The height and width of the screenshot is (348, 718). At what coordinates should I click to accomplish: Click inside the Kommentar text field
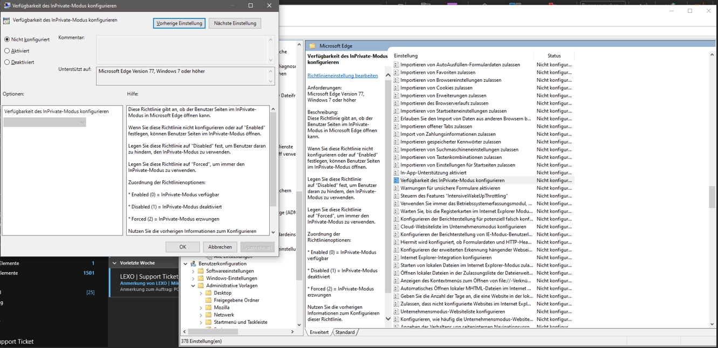point(182,50)
